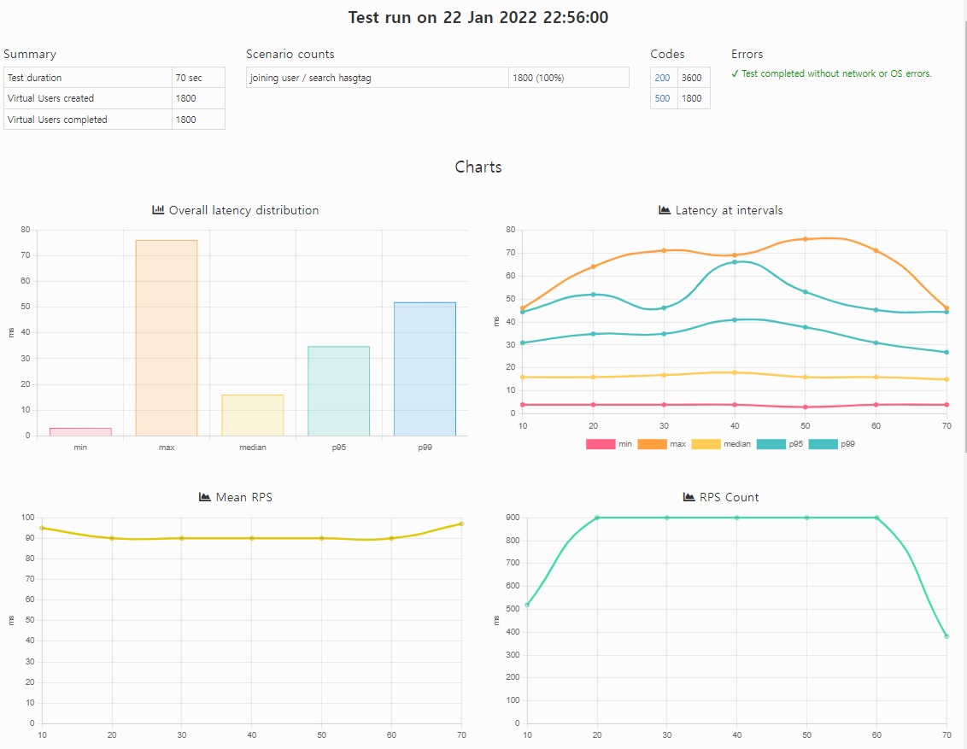Toggle the max series legend swatch
The image size is (967, 749).
[x=652, y=444]
